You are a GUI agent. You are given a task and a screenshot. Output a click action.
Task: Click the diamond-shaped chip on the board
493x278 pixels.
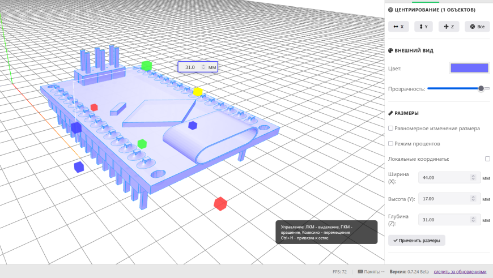(159, 113)
